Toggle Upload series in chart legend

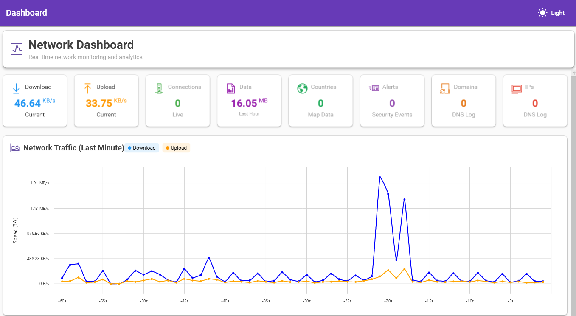176,148
